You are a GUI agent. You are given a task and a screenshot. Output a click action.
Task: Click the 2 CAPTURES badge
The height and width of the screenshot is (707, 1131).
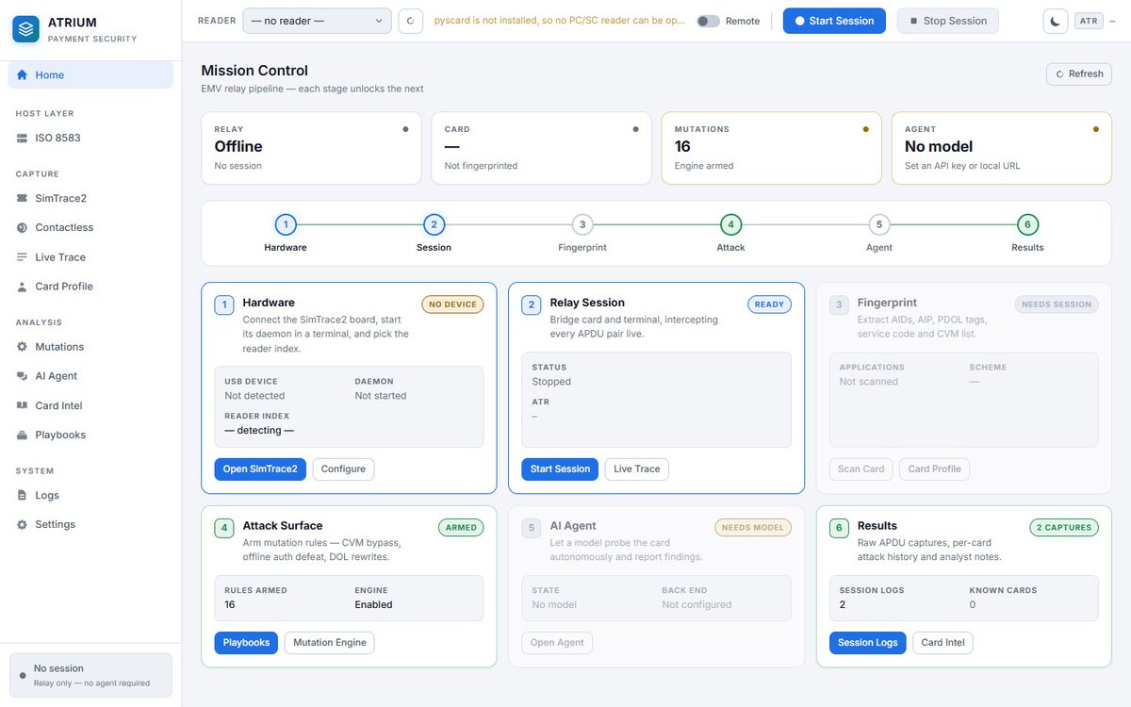coord(1064,528)
